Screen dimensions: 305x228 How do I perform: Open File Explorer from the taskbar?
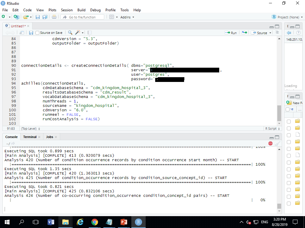click(x=65, y=222)
